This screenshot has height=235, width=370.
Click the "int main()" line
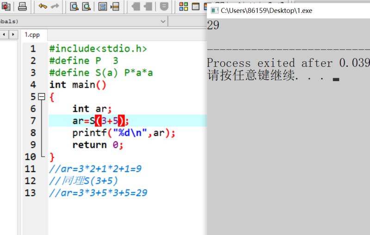[78, 85]
